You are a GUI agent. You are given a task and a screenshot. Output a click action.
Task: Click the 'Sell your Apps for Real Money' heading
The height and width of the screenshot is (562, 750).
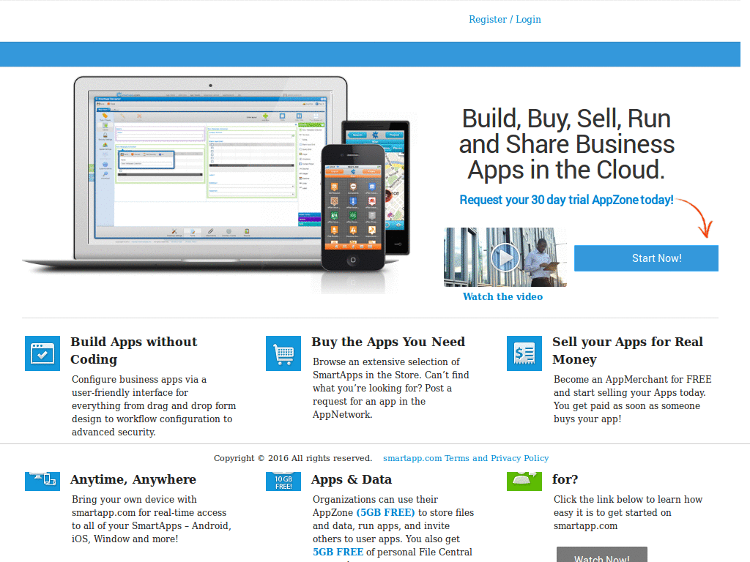(x=628, y=351)
